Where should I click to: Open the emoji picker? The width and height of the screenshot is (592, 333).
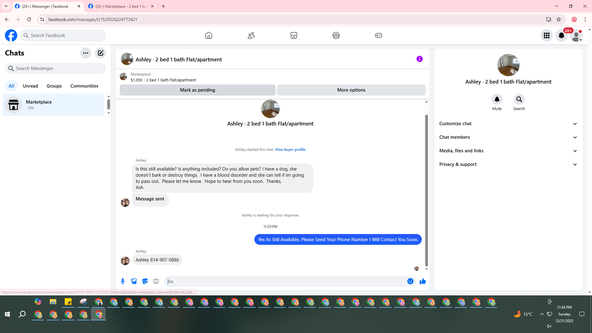pos(410,281)
